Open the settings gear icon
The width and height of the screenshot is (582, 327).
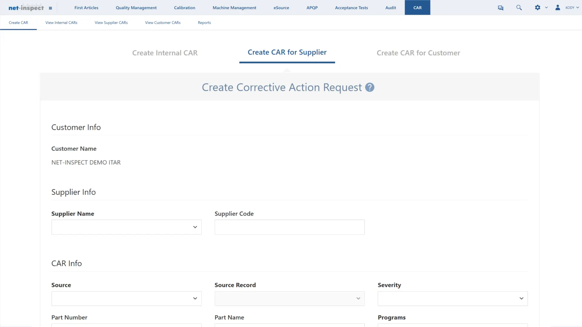coord(538,8)
